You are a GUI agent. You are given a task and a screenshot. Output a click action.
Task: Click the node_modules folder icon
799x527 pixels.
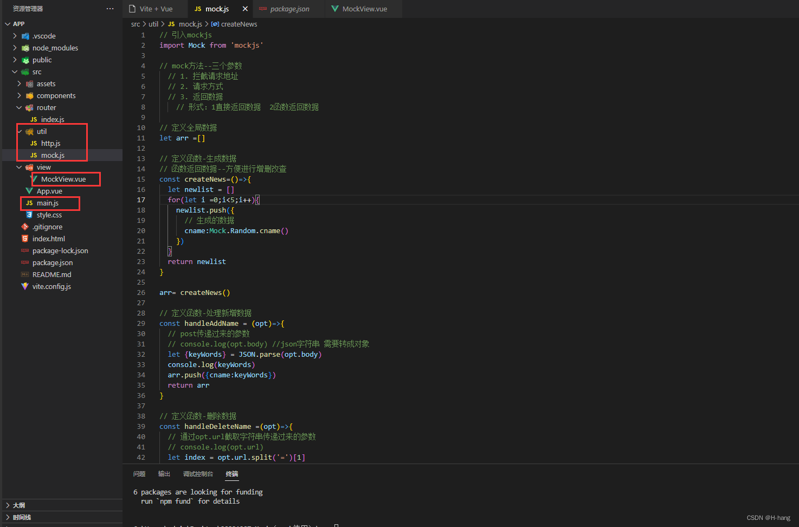(25, 48)
